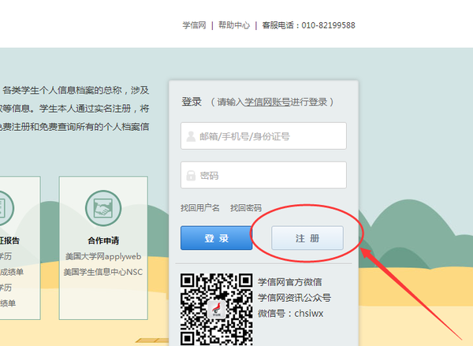
Task: Open the 学信网 link in top bar
Action: 193,25
